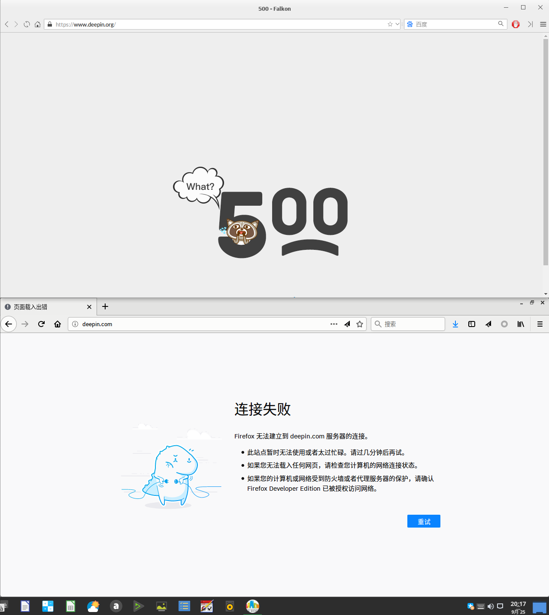Click the Baidu search field in Falkon
The height and width of the screenshot is (615, 549).
455,24
